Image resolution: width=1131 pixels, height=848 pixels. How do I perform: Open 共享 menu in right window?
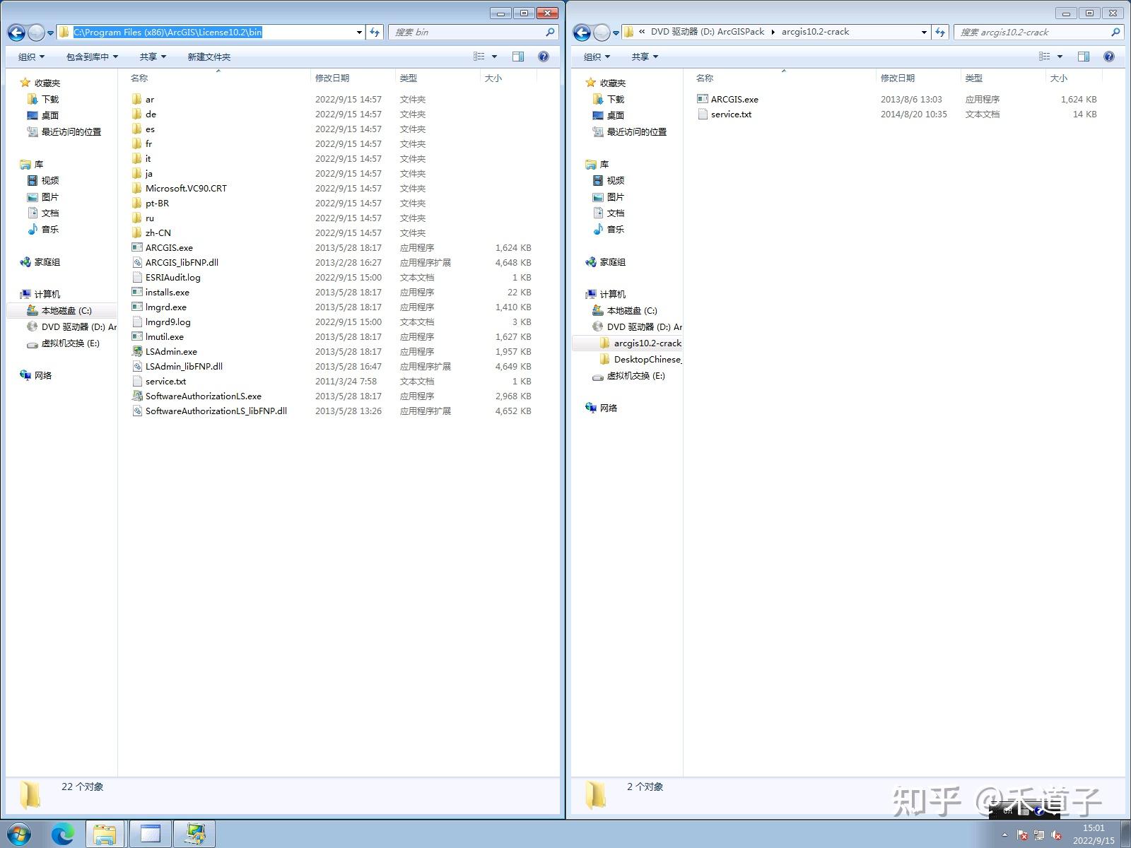(x=645, y=57)
